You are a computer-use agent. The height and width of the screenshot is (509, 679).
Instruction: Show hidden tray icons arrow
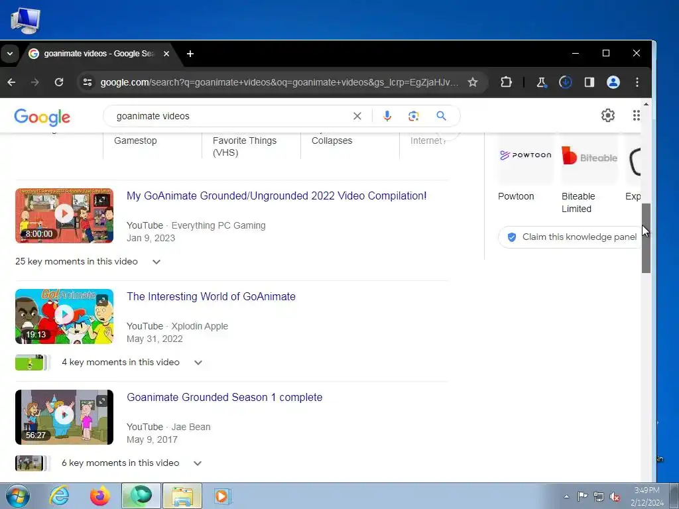coord(566,496)
